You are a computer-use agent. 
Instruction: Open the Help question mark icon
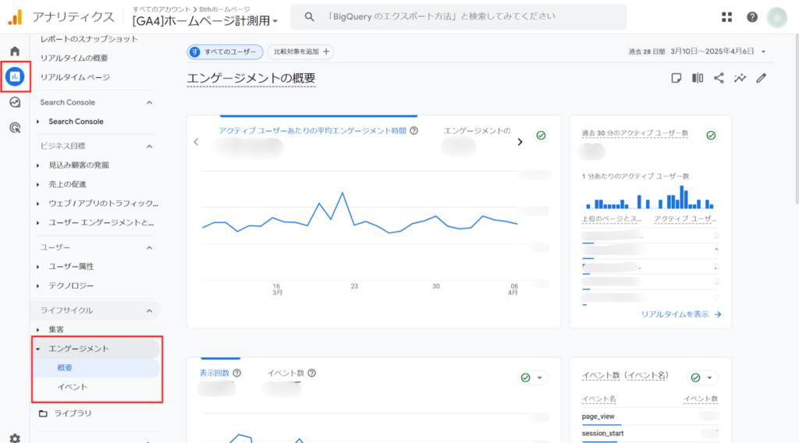(751, 17)
